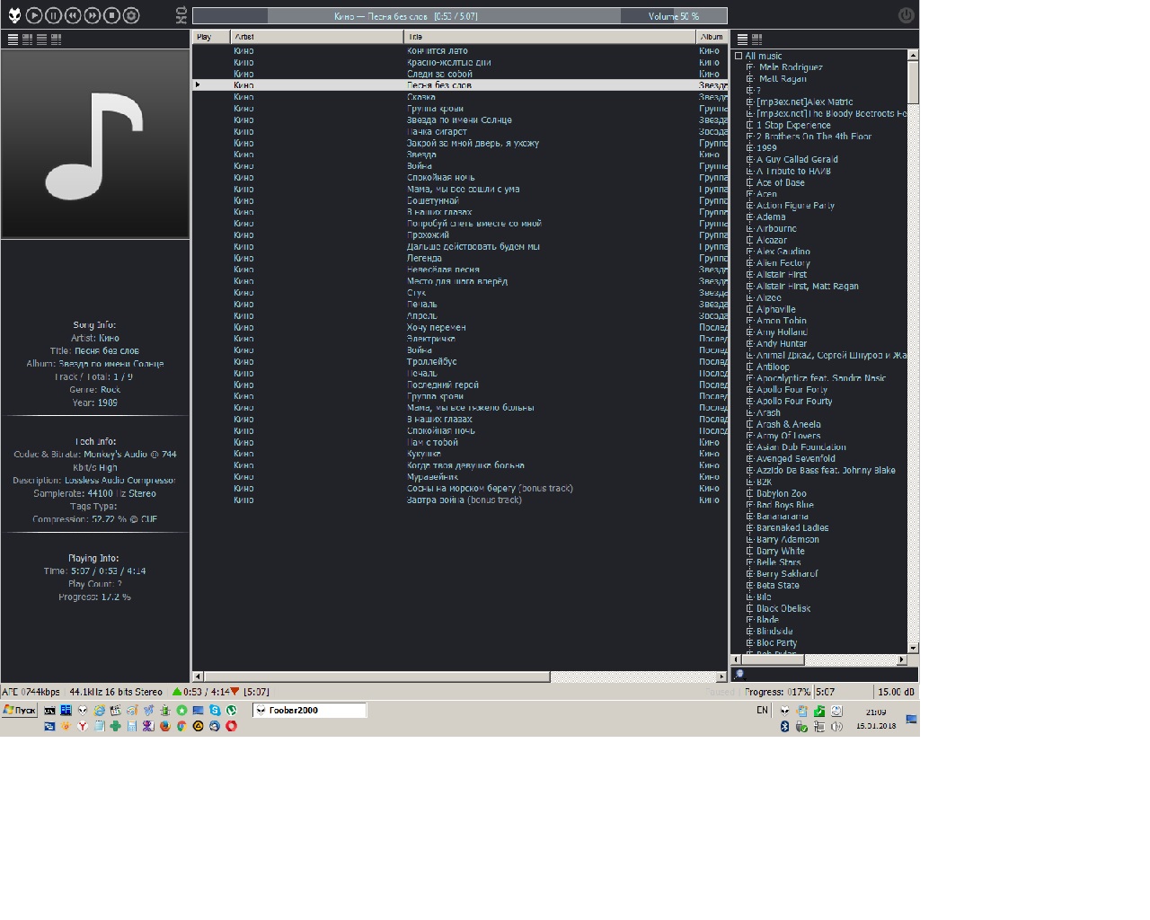
Task: Pause the current track
Action: [x=53, y=15]
